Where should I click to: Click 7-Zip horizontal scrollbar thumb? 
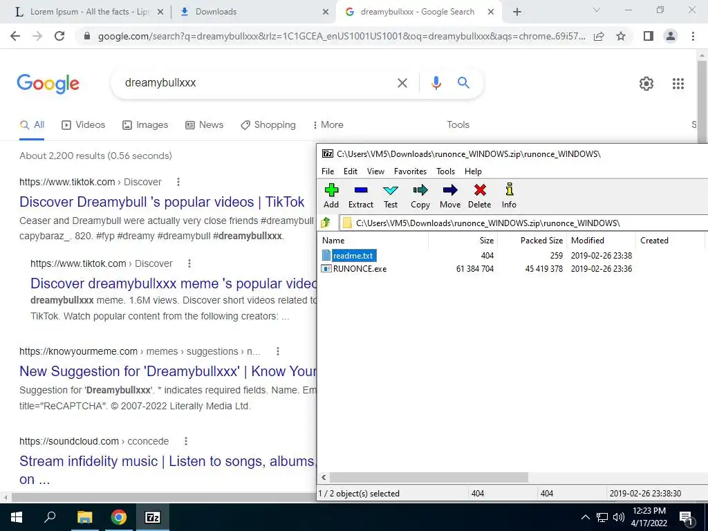pyautogui.click(x=429, y=477)
